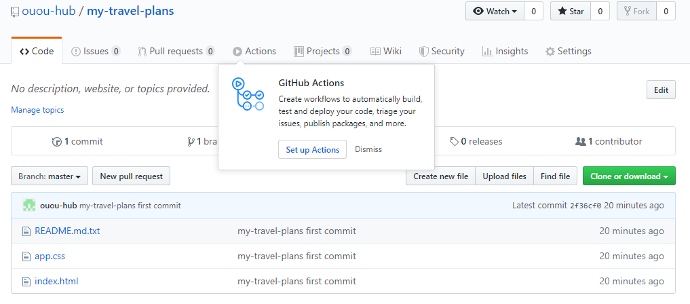This screenshot has width=690, height=304.
Task: Open the Watch dropdown
Action: coord(494,12)
